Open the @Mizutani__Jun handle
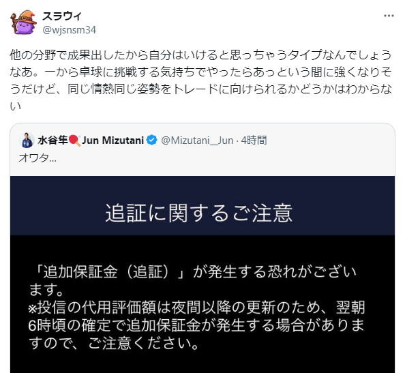405x373 pixels. 197,140
